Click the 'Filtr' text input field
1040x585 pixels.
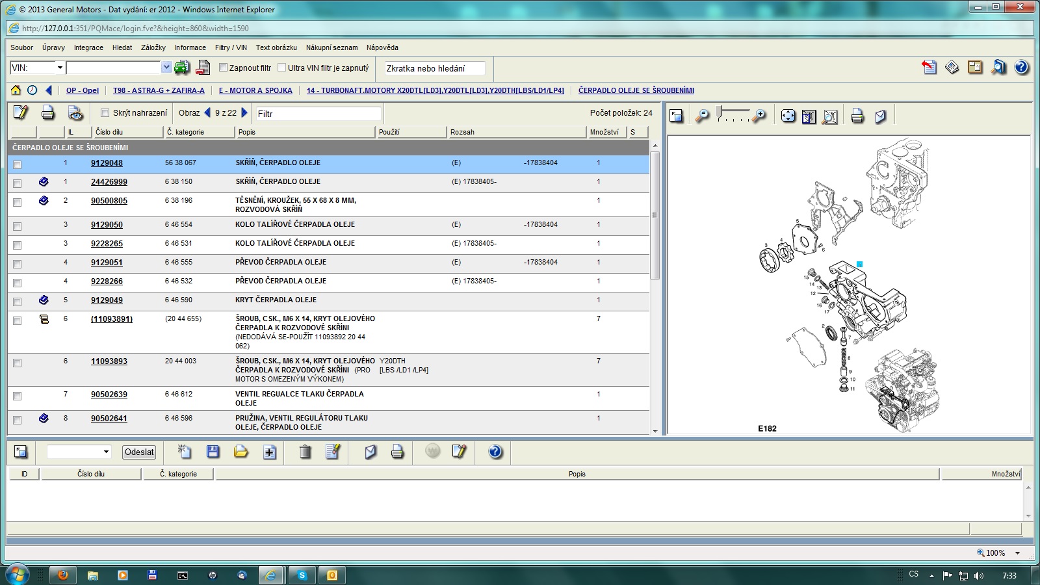coord(318,114)
